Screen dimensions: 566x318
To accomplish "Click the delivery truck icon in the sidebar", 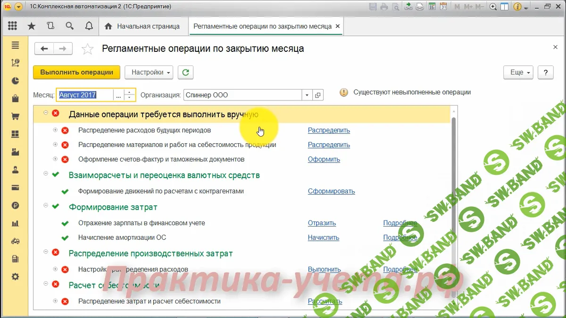I will [x=15, y=240].
